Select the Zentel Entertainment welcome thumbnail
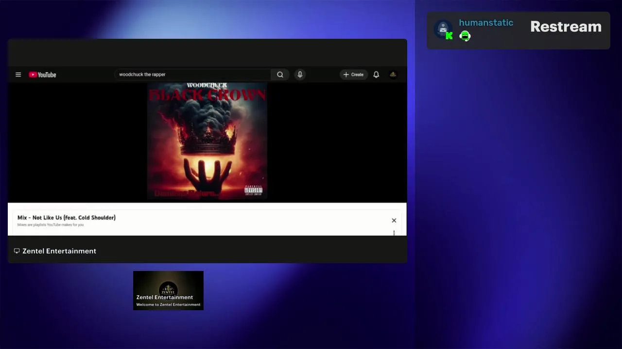The width and height of the screenshot is (622, 349). 168,290
